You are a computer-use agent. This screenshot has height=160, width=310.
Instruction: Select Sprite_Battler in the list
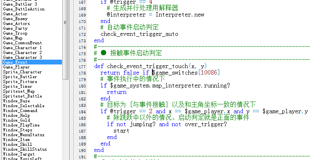(20, 77)
